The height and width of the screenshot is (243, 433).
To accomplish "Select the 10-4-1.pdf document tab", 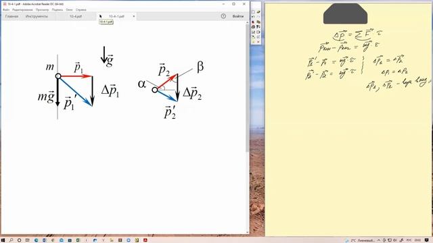I will click(116, 16).
